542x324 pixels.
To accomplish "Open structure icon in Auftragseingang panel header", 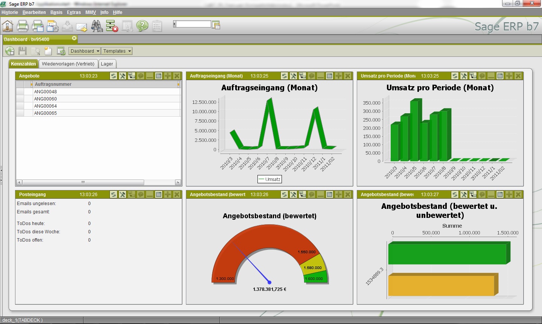I will [x=302, y=76].
